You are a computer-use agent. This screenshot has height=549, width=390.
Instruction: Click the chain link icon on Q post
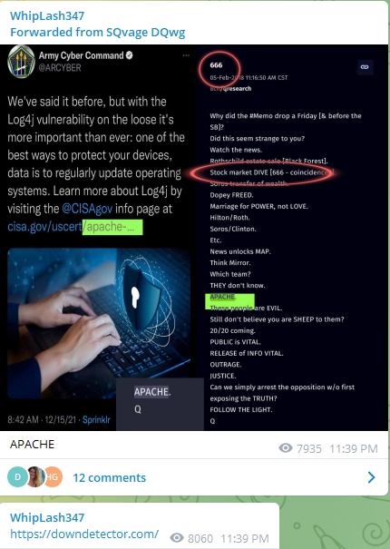click(x=366, y=67)
